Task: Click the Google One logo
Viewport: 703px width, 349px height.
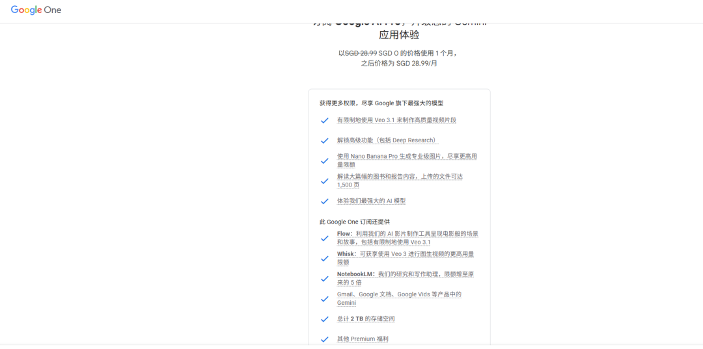Action: click(x=36, y=10)
